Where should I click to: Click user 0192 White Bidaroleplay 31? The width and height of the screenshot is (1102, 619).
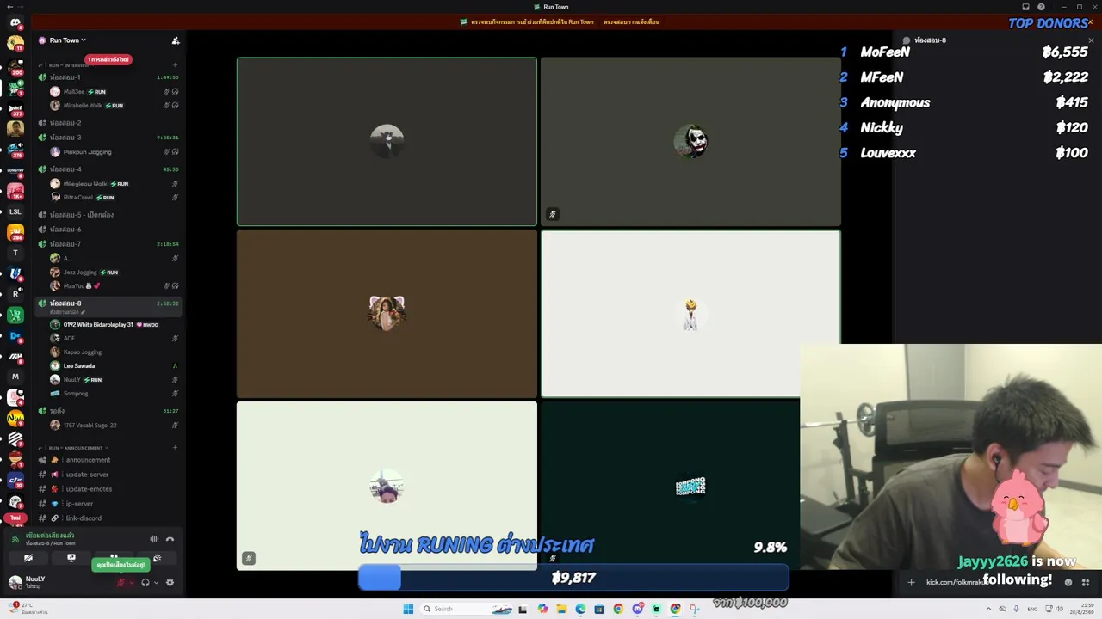[115, 325]
